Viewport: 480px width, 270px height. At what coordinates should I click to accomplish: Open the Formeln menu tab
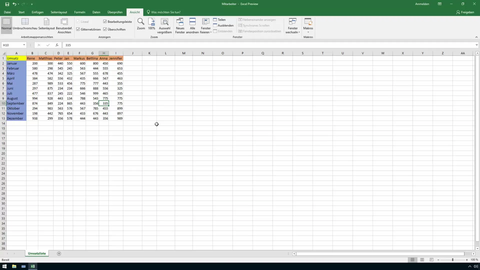[x=79, y=12]
